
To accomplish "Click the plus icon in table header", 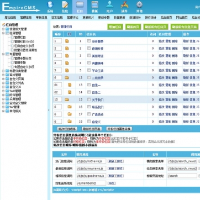I will pos(69,34).
